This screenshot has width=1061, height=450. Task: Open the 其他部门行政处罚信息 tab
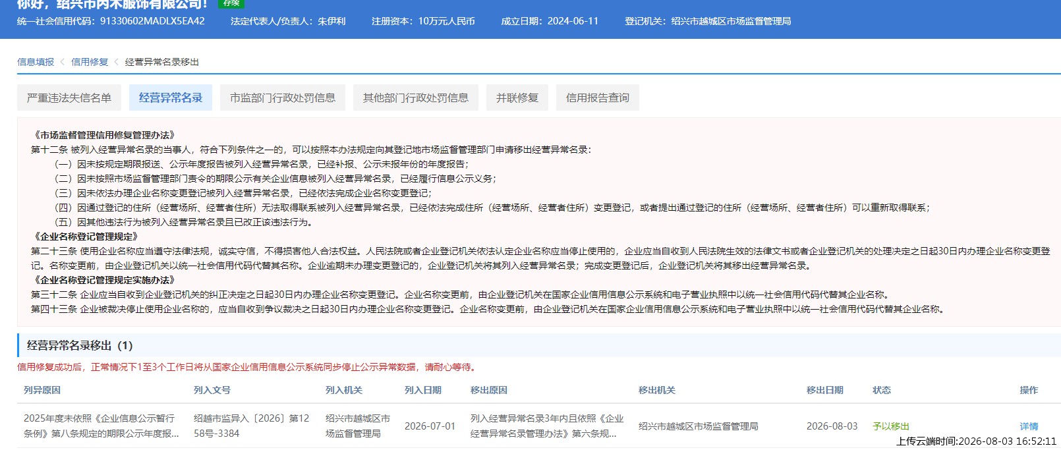point(416,98)
